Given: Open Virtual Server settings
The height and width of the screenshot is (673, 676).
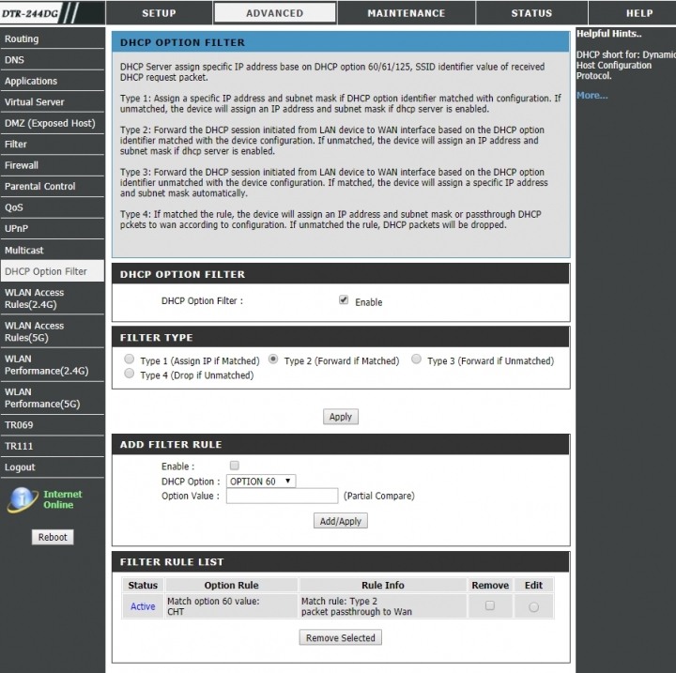Looking at the screenshot, I should (53, 102).
